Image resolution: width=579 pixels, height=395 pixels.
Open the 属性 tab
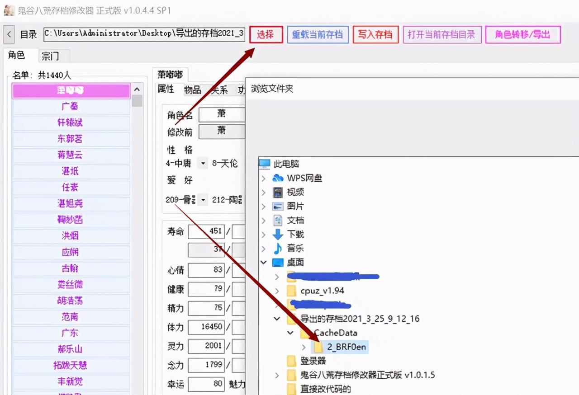166,89
